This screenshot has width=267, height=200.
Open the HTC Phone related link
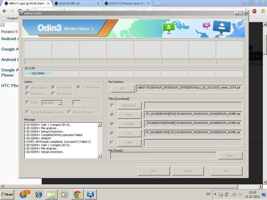10,85
